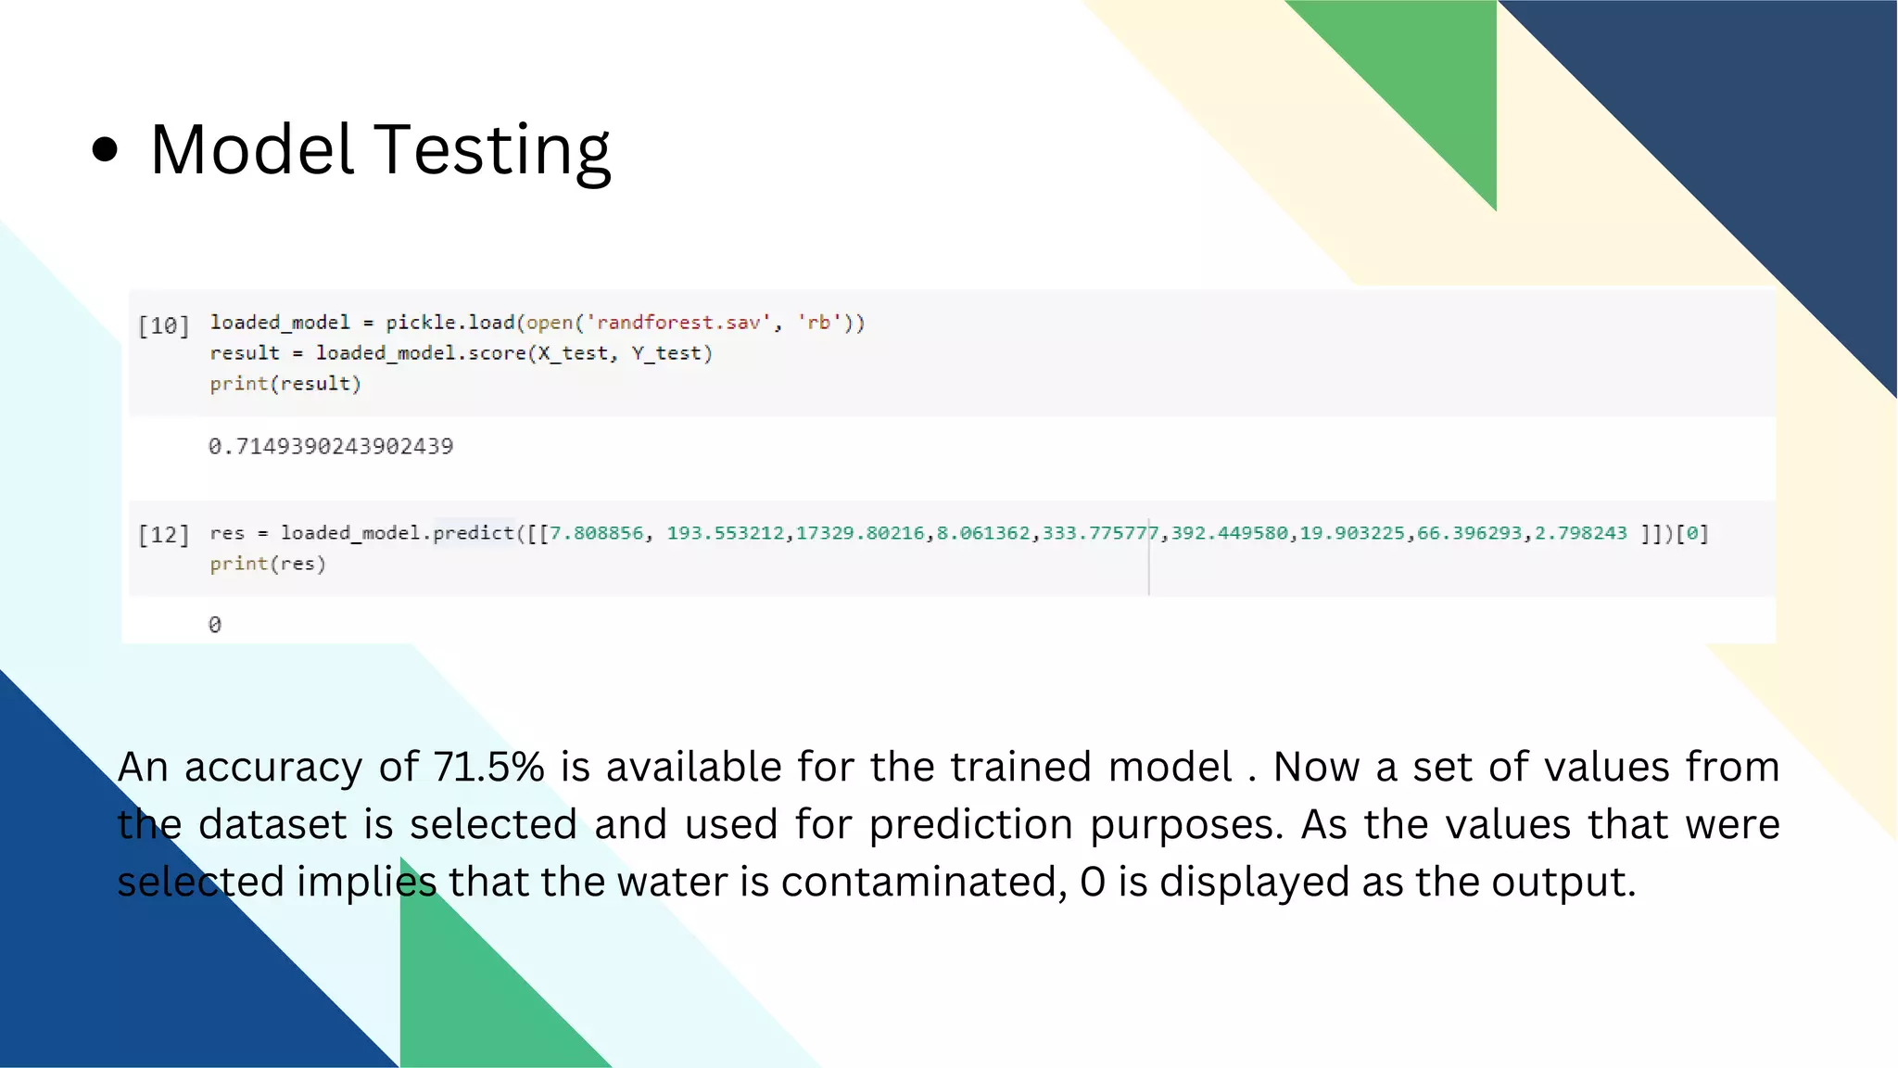
Task: Click the "Model Testing" slide title
Action: point(380,150)
